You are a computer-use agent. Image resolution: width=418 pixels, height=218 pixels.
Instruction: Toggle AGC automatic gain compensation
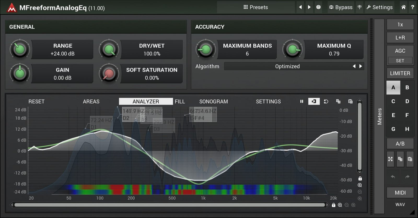pyautogui.click(x=400, y=51)
